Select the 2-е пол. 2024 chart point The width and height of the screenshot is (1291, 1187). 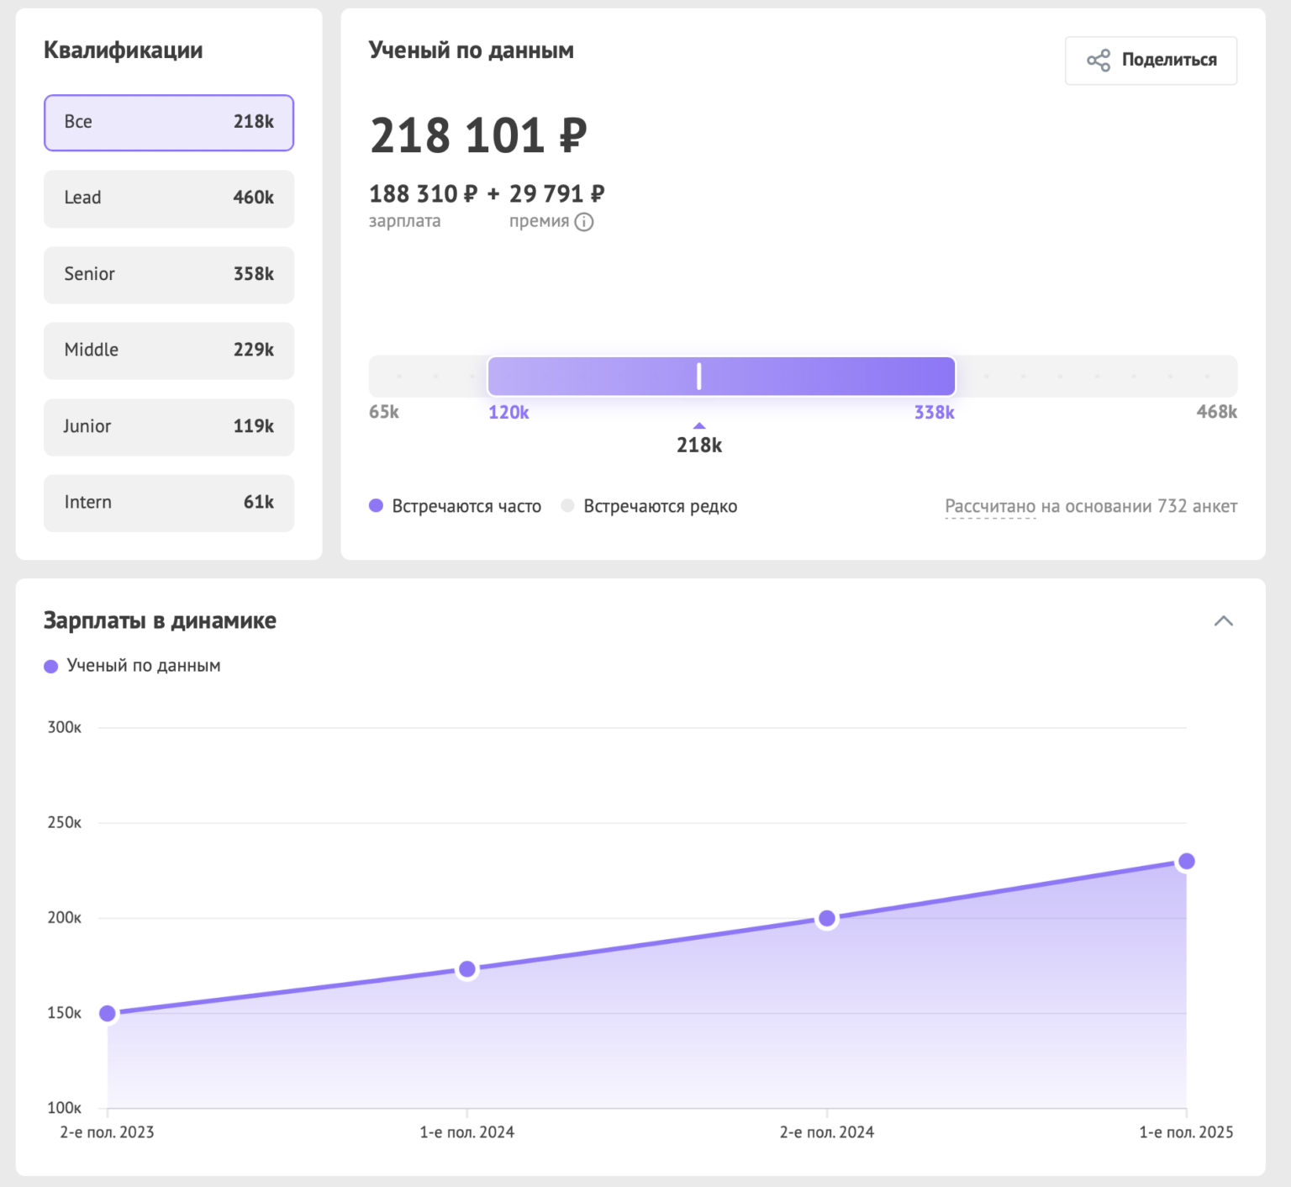[827, 918]
